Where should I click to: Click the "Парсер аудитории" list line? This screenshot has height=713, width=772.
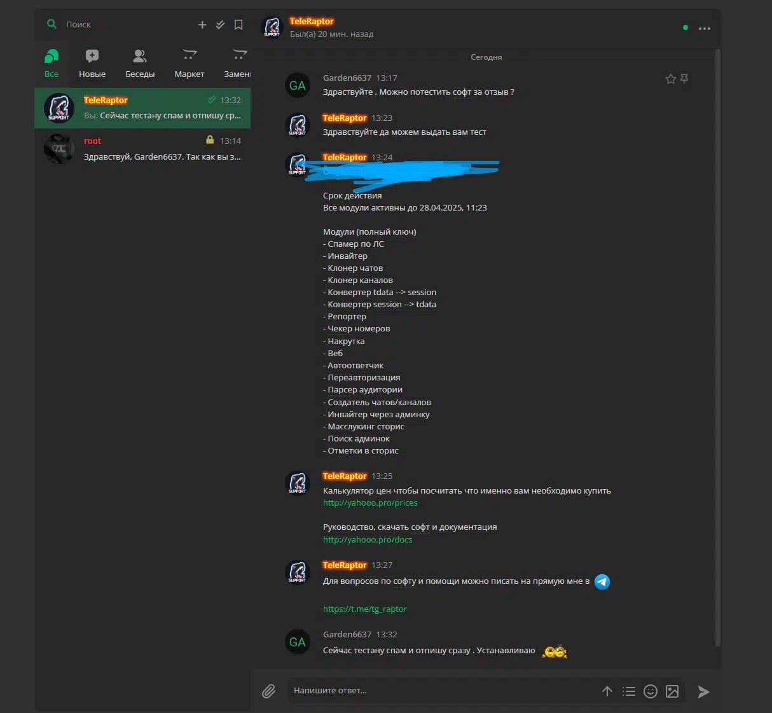tap(362, 389)
